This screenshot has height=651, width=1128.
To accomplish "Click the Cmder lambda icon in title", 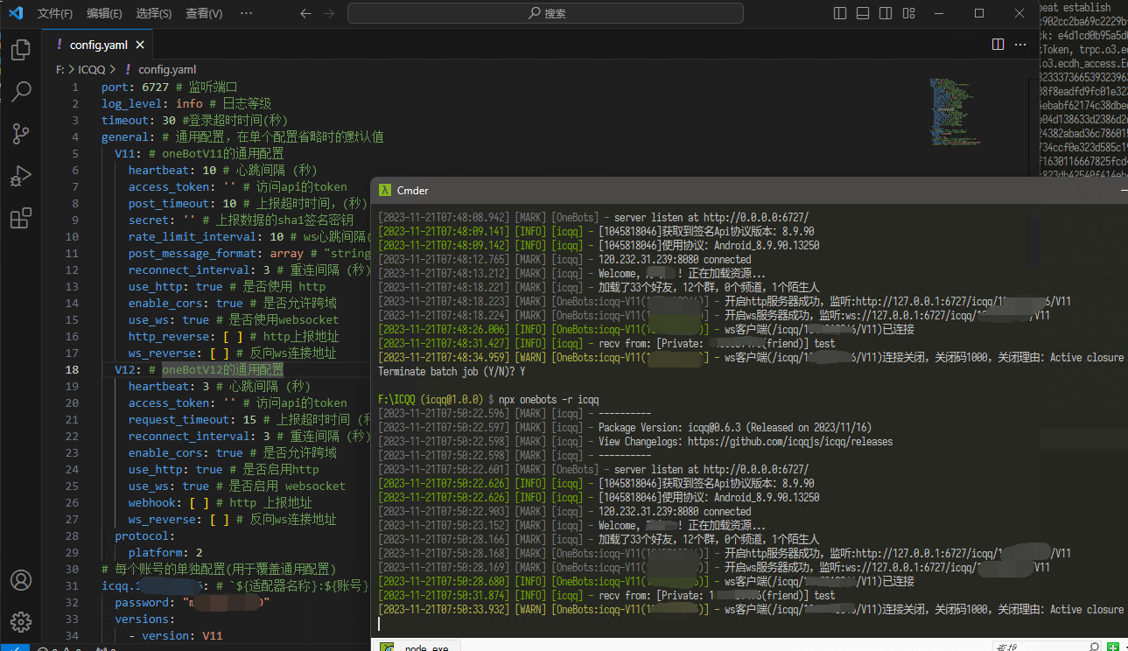I will 384,190.
